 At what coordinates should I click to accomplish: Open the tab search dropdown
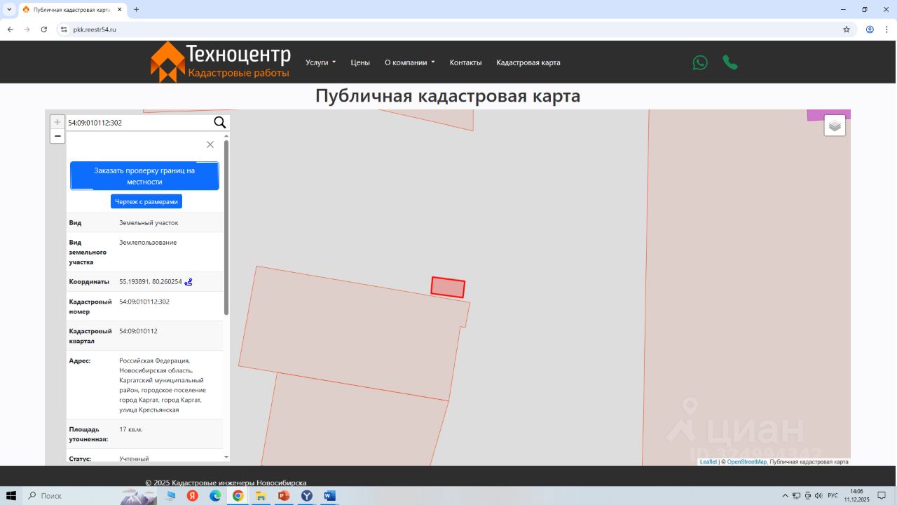(9, 9)
